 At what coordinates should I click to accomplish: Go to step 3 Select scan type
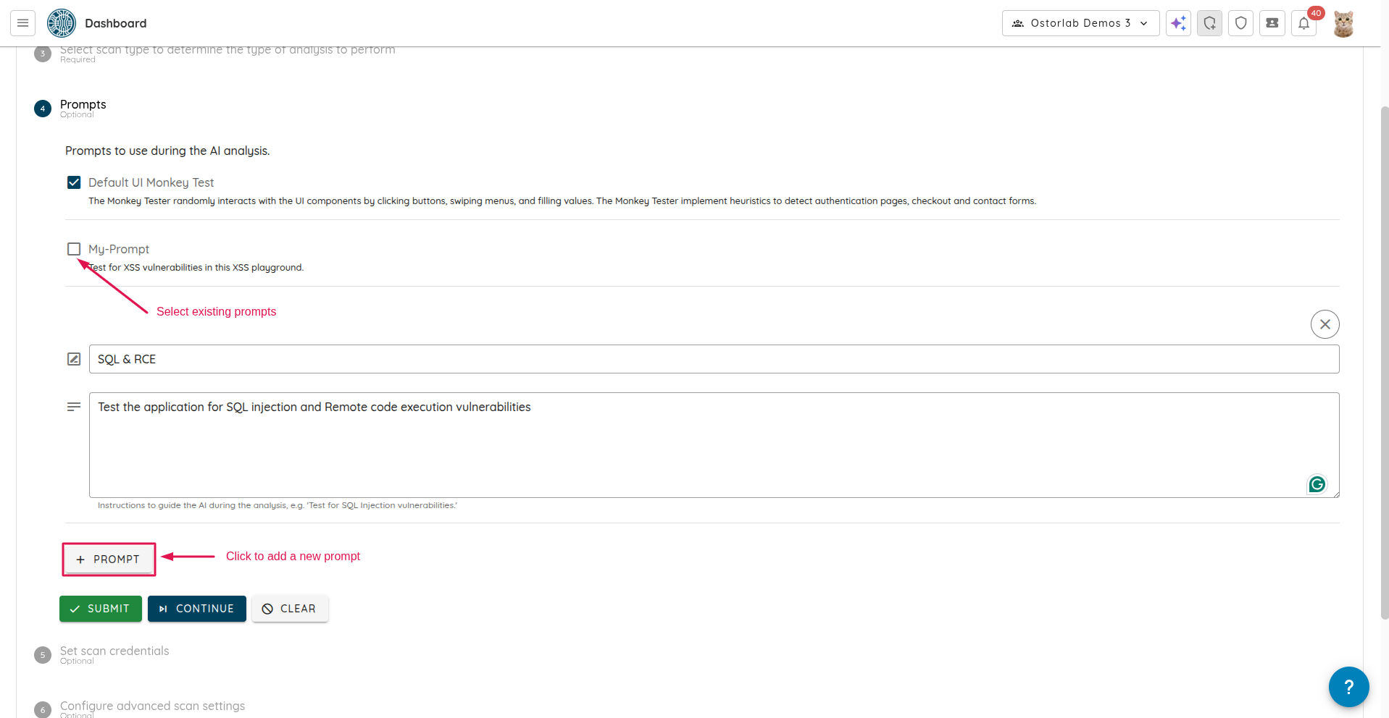click(x=227, y=51)
